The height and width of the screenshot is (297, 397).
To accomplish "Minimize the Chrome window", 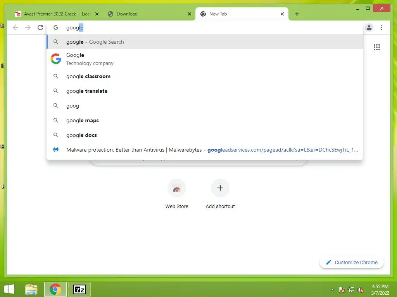I will pos(357,9).
